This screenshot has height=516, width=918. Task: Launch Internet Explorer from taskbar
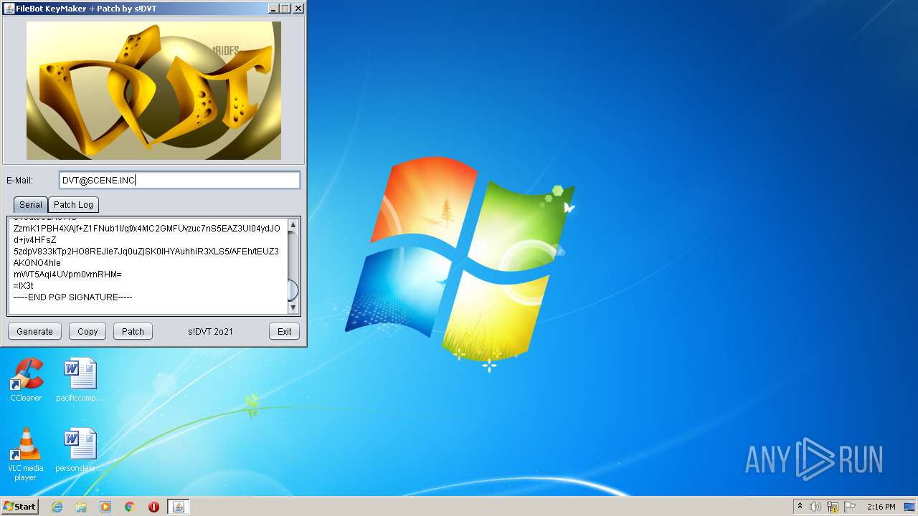57,507
